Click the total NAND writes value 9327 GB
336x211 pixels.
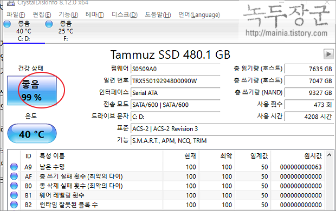pos(309,93)
